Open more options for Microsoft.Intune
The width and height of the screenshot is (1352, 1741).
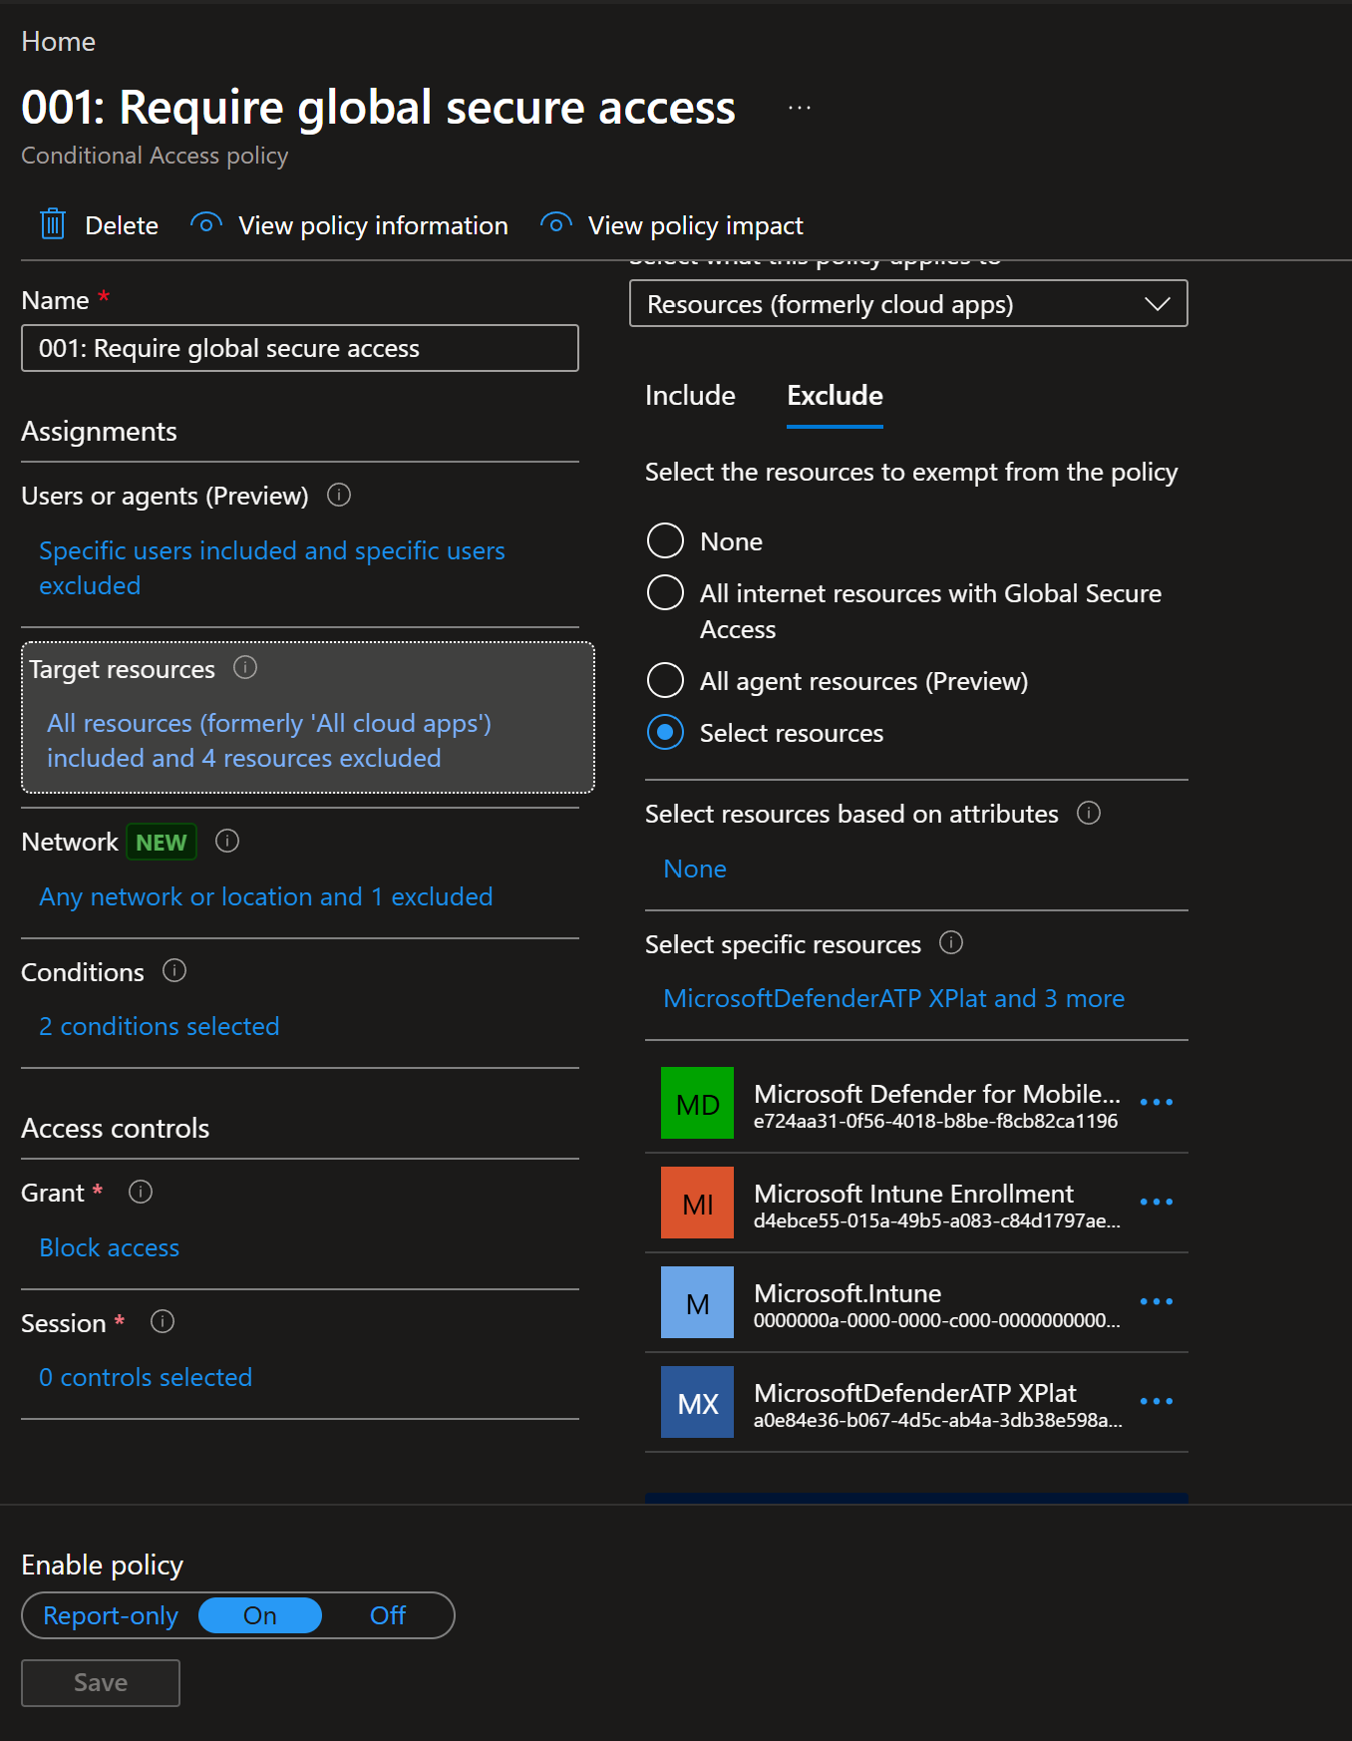click(x=1157, y=1301)
